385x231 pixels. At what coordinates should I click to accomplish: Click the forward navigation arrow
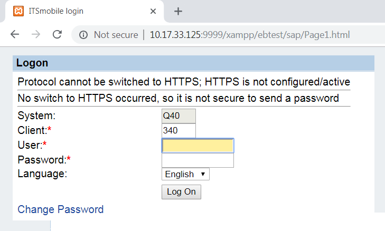tap(36, 35)
